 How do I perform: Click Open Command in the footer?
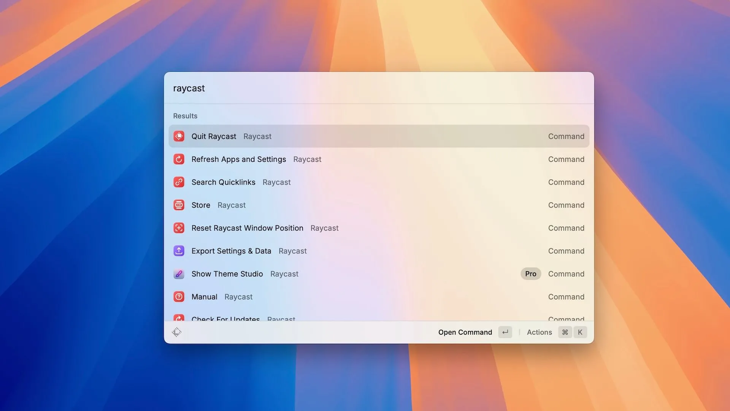pos(465,332)
